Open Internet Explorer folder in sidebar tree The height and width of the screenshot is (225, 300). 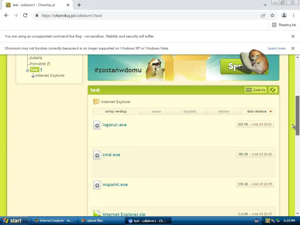50,75
